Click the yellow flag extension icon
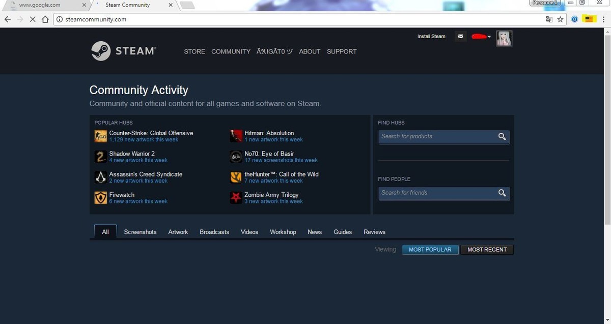Image resolution: width=611 pixels, height=324 pixels. tap(589, 19)
